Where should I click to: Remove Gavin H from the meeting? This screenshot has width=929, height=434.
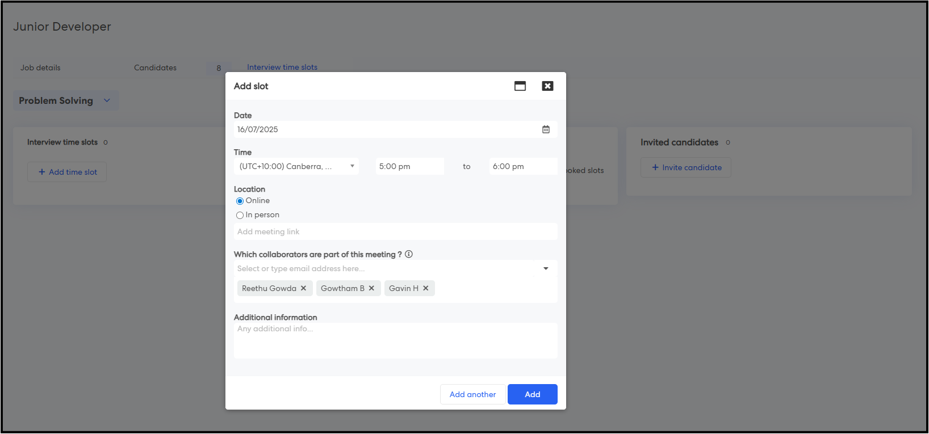click(x=426, y=288)
